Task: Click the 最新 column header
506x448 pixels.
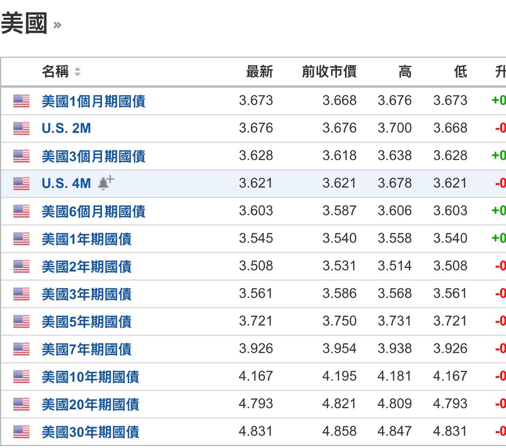Action: [259, 72]
